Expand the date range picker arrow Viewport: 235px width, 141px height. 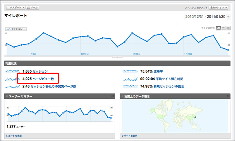228,16
